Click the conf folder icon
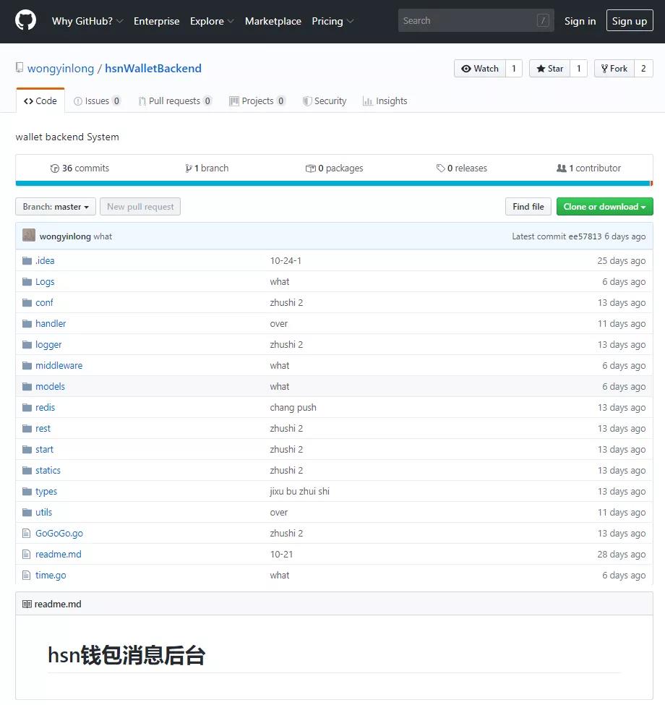The height and width of the screenshot is (705, 665). click(x=27, y=302)
